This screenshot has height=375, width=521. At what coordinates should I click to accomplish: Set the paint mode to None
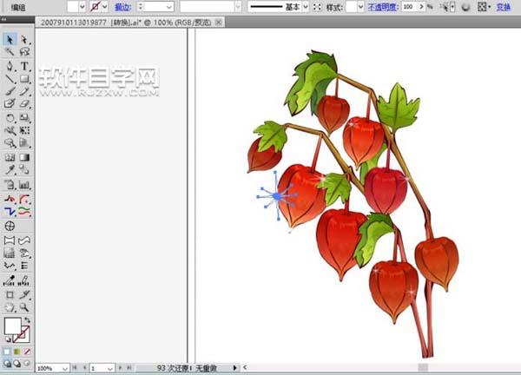click(x=26, y=351)
